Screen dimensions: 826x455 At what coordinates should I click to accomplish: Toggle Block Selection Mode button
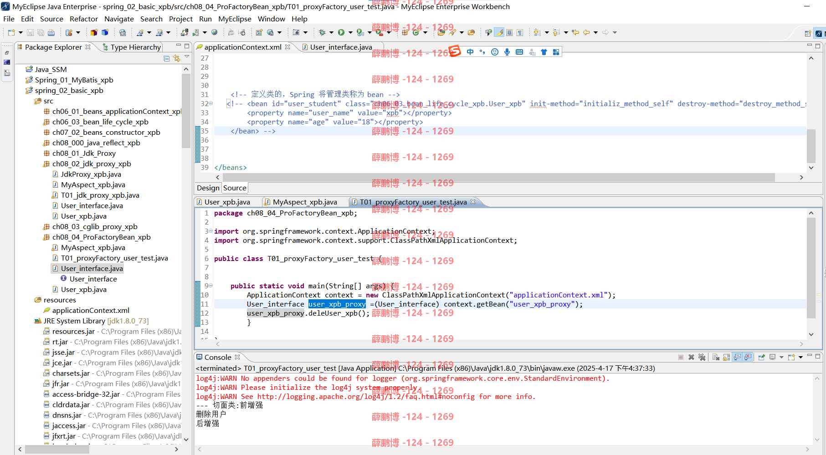(509, 32)
